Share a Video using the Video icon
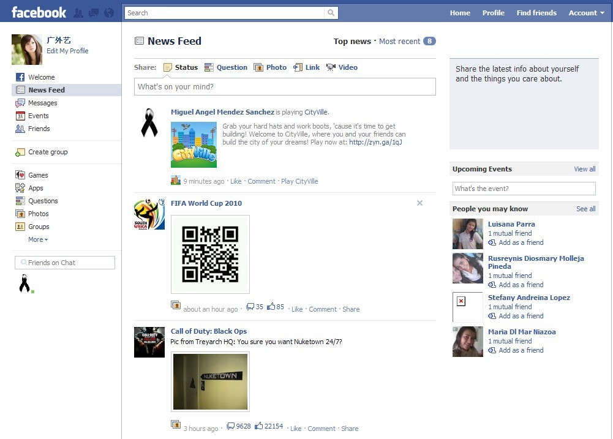 pyautogui.click(x=331, y=67)
